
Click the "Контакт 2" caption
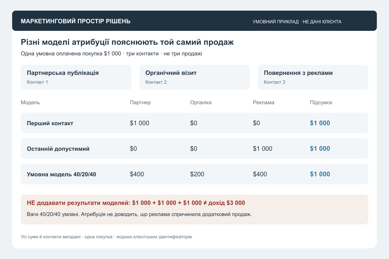[x=156, y=82]
